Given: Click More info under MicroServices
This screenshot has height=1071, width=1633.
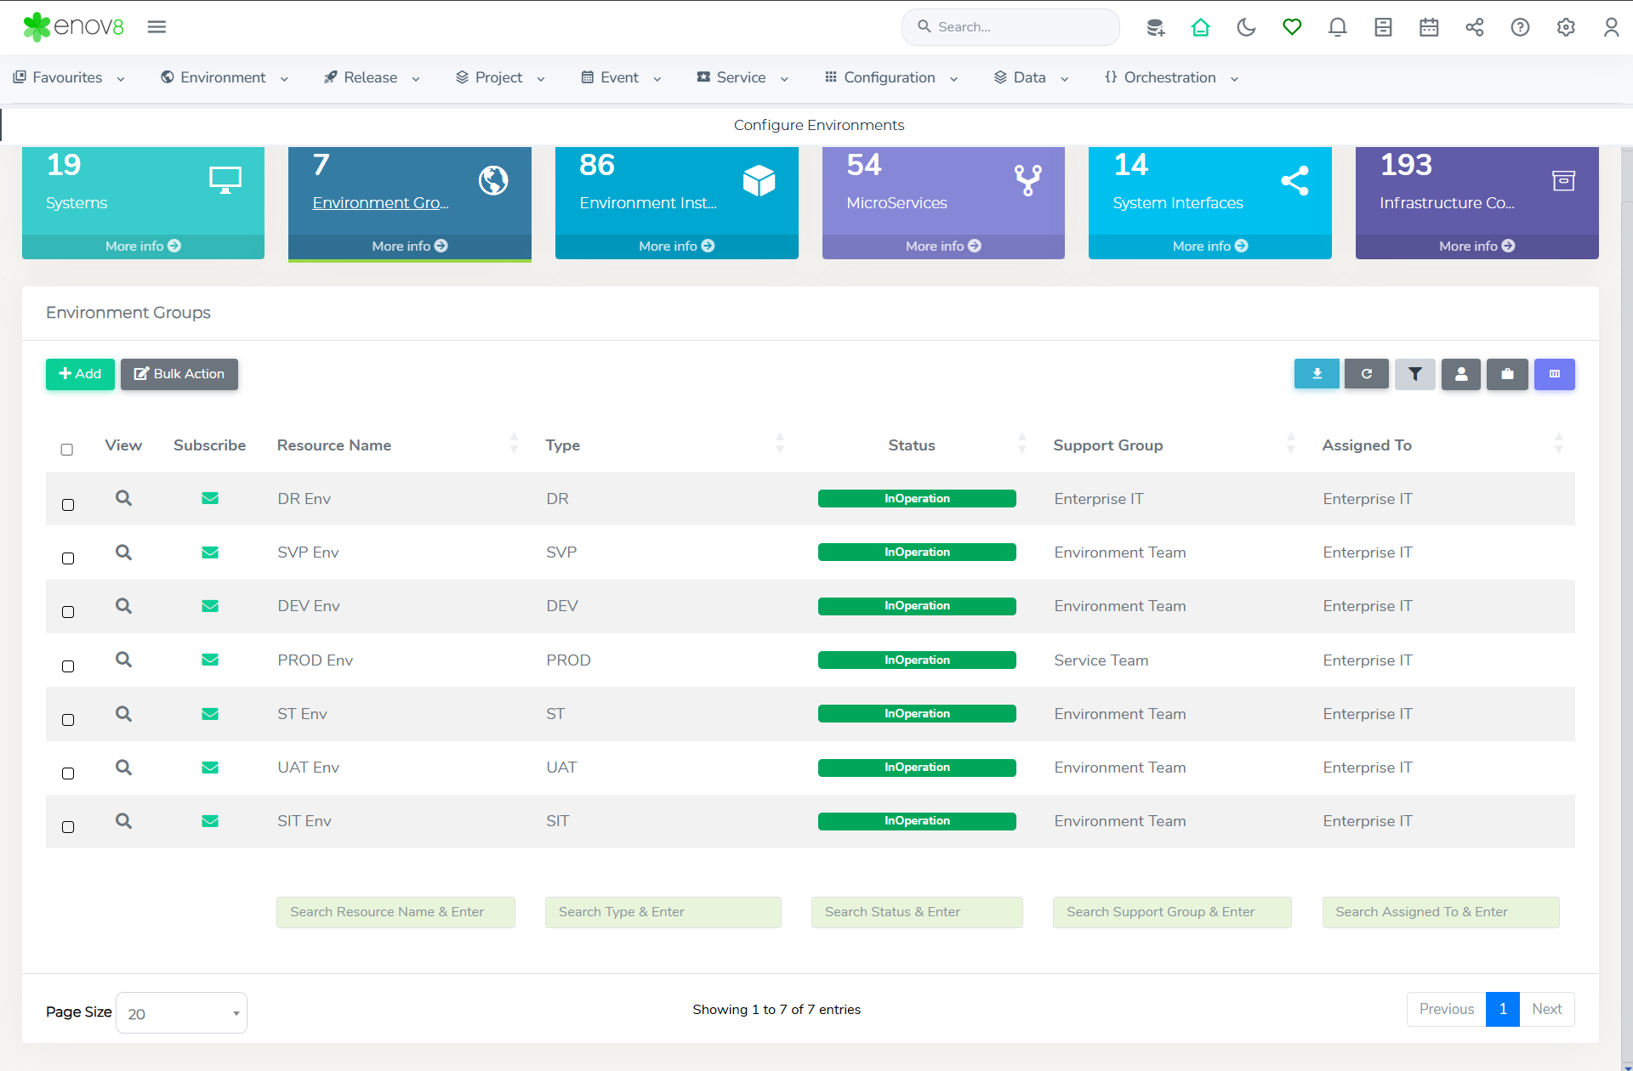Looking at the screenshot, I should tap(943, 246).
